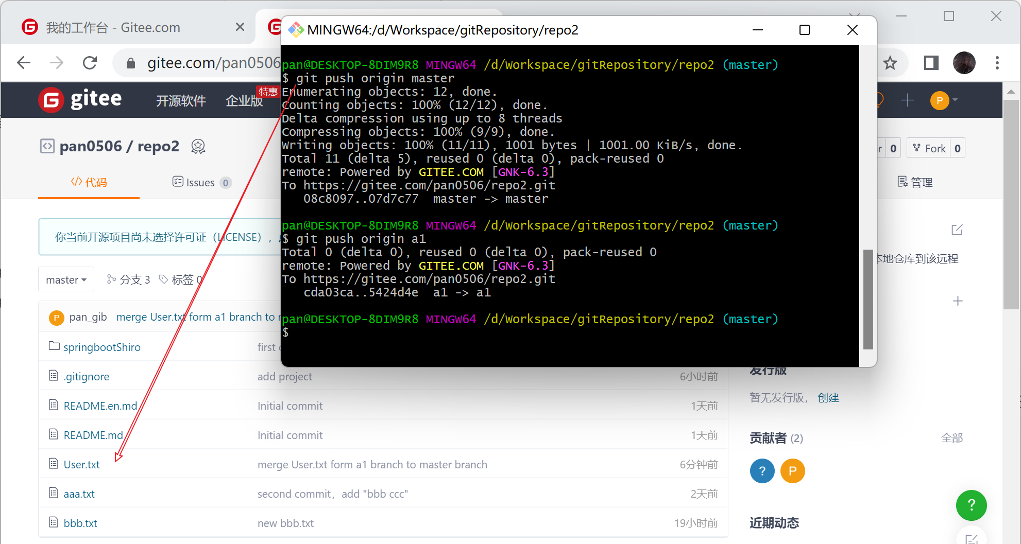This screenshot has height=544, width=1021.
Task: Switch to the Issues tab
Action: click(201, 182)
